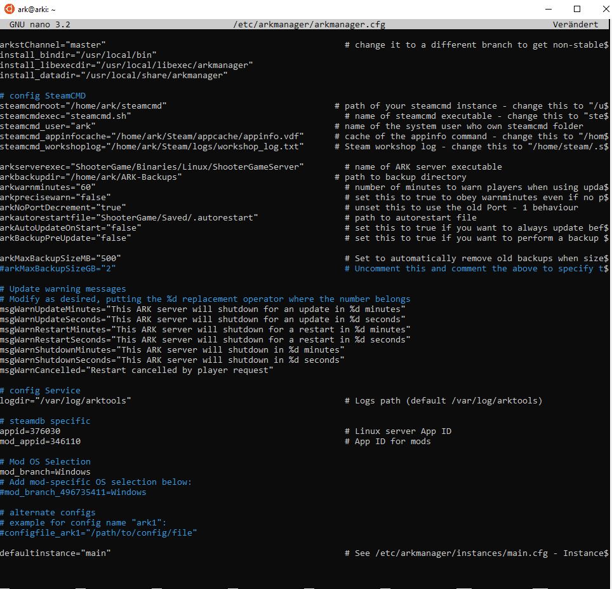This screenshot has height=589, width=612.
Task: Place cursor on arkstChannel="master" line
Action: 53,45
